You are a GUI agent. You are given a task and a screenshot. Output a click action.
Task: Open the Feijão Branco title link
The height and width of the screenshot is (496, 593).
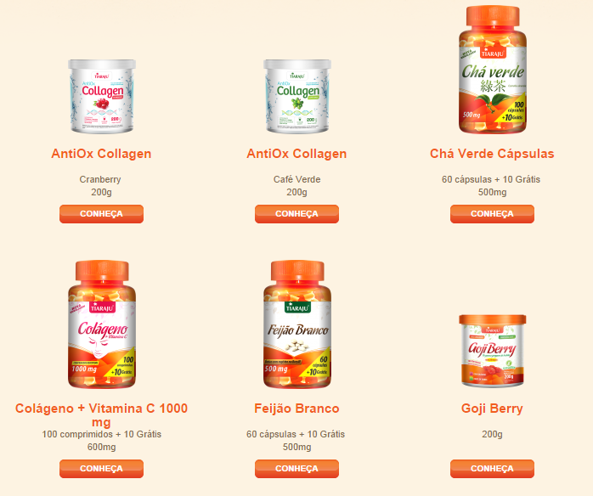(x=296, y=409)
